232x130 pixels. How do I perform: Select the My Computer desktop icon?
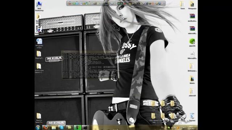(39, 6)
